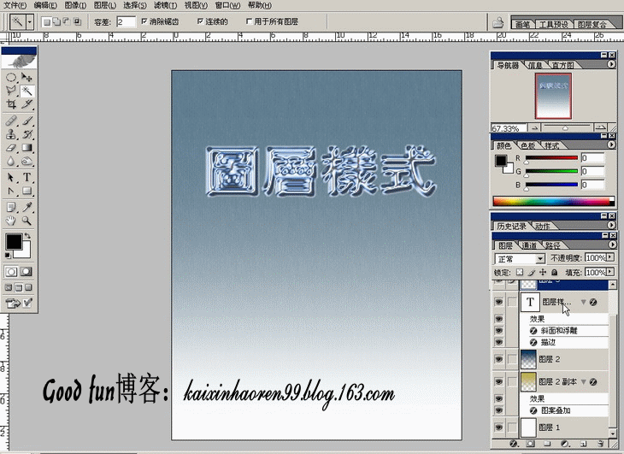Toggle the contiguous checkbox
Screen dimensions: 624x454
pos(200,21)
